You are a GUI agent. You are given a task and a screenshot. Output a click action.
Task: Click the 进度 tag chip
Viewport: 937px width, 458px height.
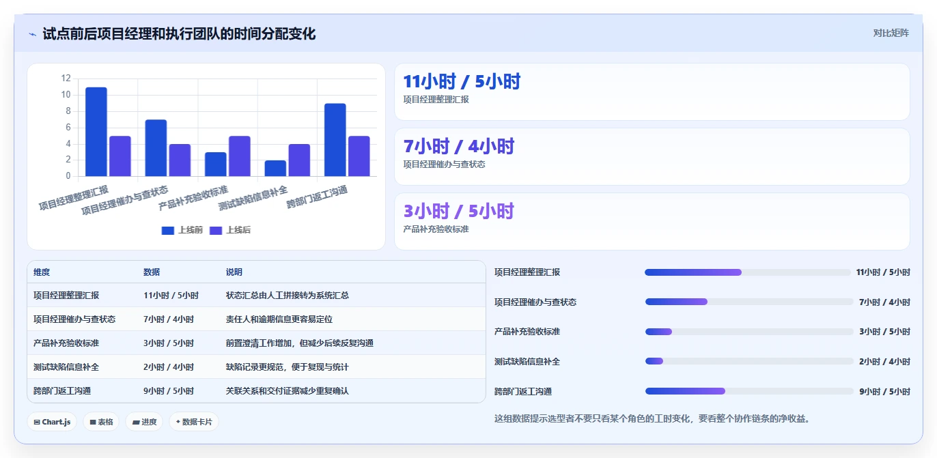click(144, 422)
